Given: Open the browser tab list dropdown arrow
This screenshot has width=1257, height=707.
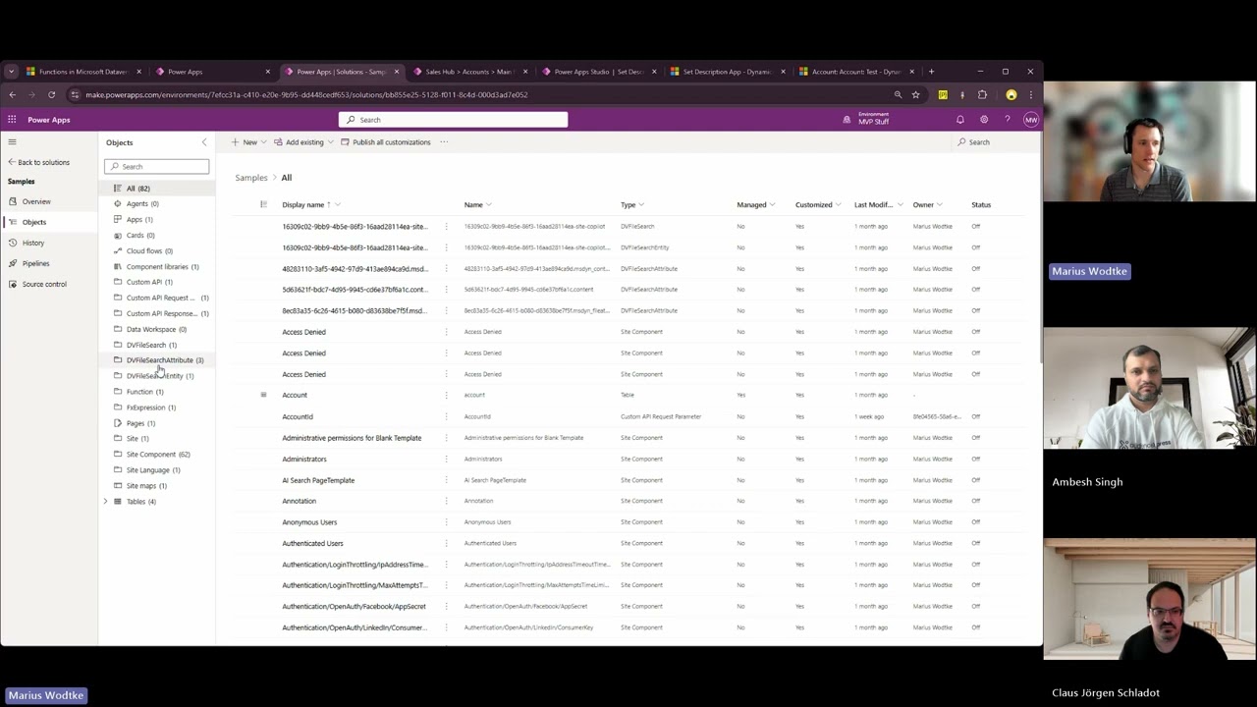Looking at the screenshot, I should coord(11,72).
